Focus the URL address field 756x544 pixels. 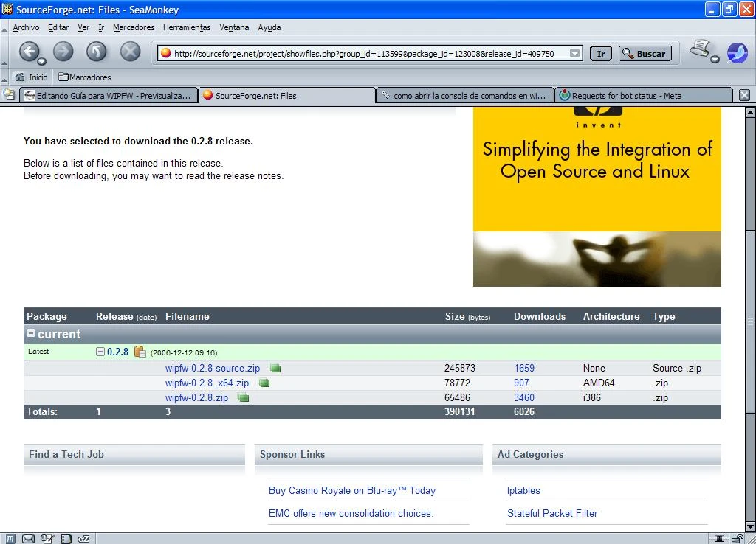[x=371, y=53]
